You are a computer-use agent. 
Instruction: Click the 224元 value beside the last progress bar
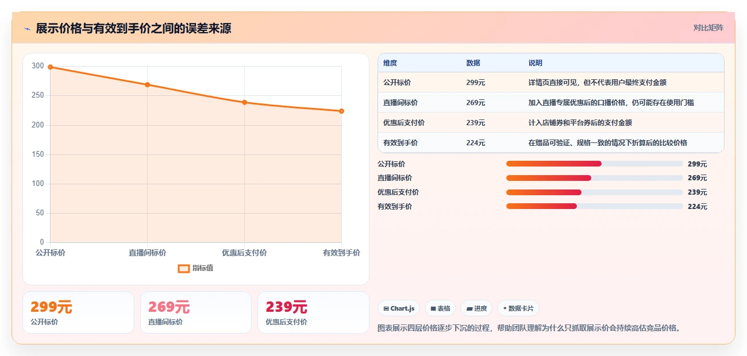[697, 207]
